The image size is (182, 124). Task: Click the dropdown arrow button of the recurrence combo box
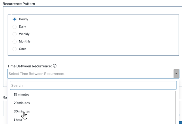[x=176, y=74]
